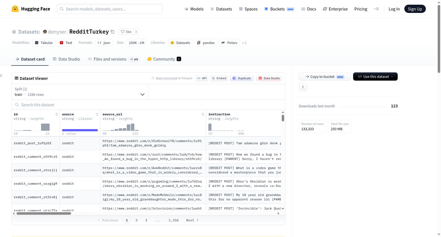This screenshot has height=237, width=441.
Task: Sort the id column
Action: (57, 114)
